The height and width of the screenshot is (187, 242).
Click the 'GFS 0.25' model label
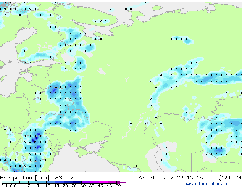[65, 177]
